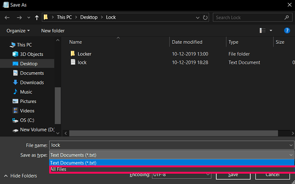This screenshot has height=184, width=295.
Task: Click the Downloads arrow icon
Action: [x=15, y=82]
